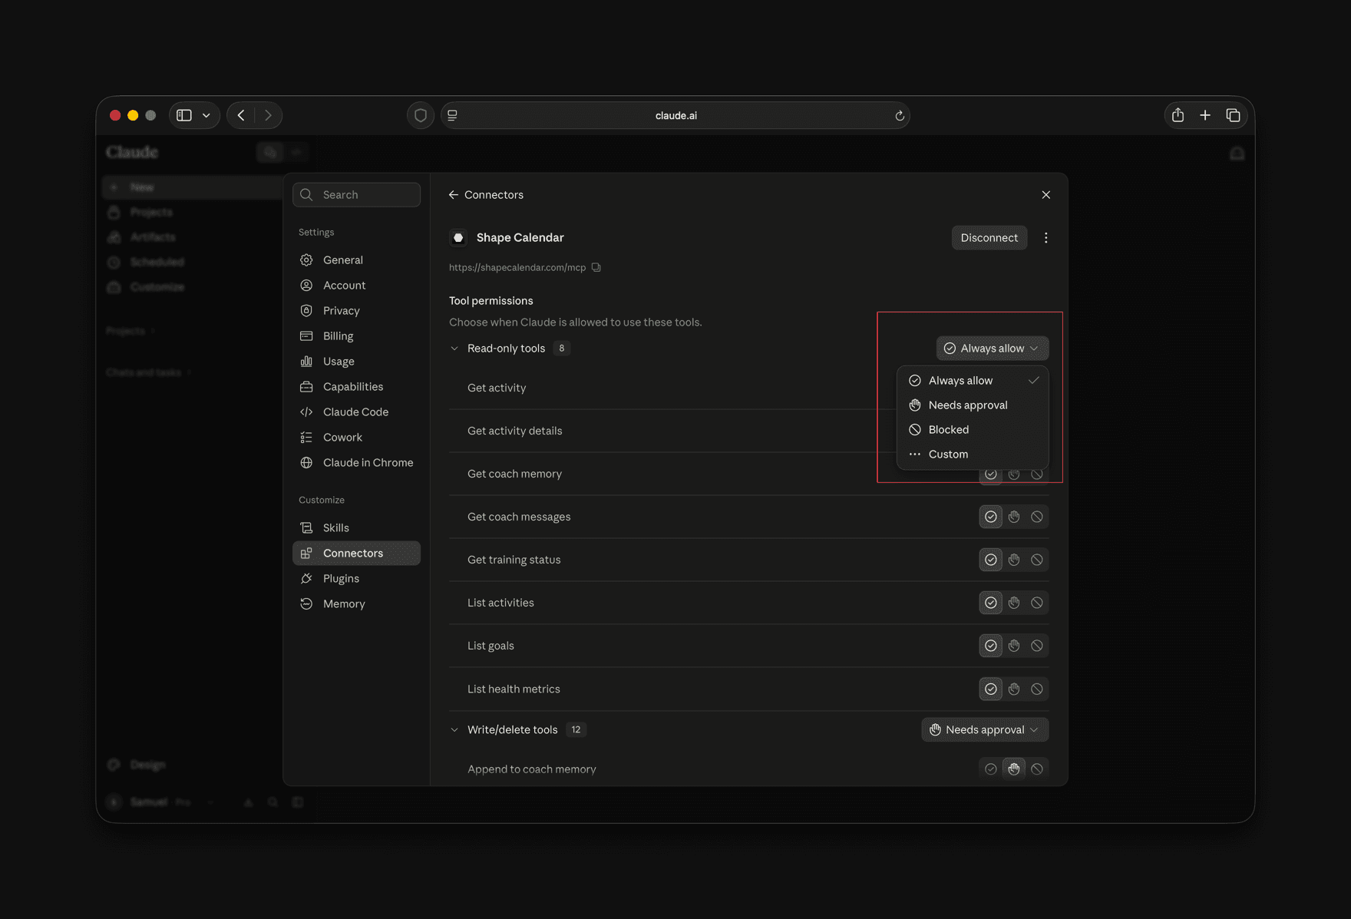Copy the shapecalendar.com/mcp URL
1351x919 pixels.
pos(596,267)
